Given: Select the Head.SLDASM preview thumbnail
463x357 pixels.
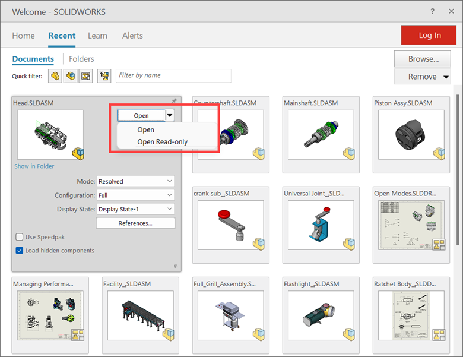Looking at the screenshot, I should (50, 135).
